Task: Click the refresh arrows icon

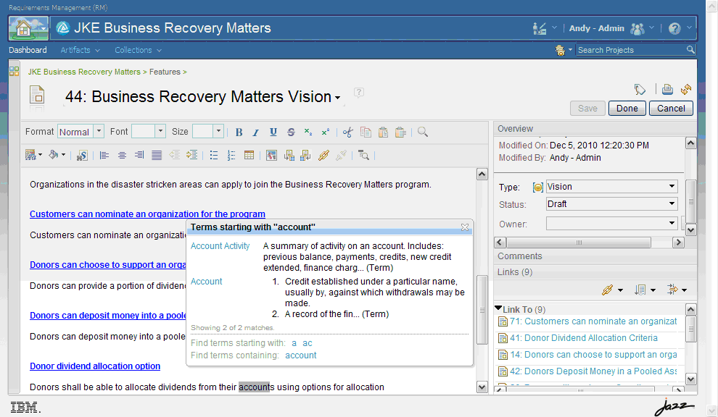Action: (x=686, y=89)
